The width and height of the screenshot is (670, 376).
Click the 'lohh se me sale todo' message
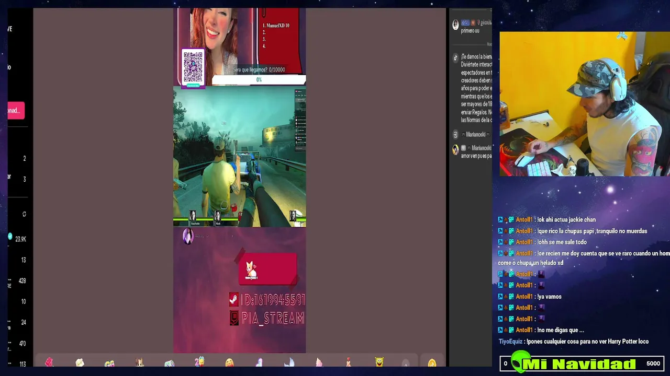562,242
